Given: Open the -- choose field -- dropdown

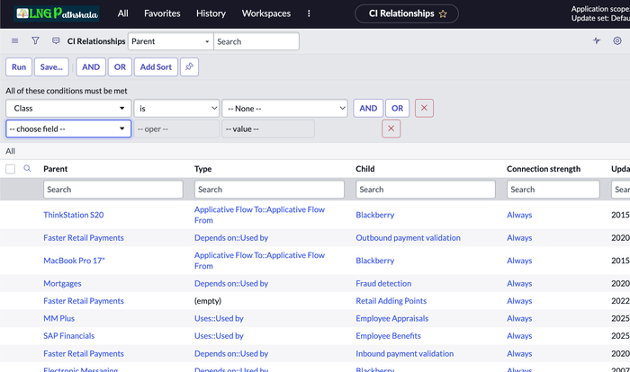Looking at the screenshot, I should 68,128.
